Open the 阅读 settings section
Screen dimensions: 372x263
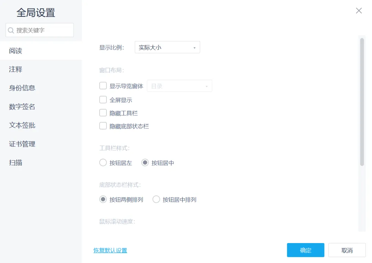[x=41, y=51]
